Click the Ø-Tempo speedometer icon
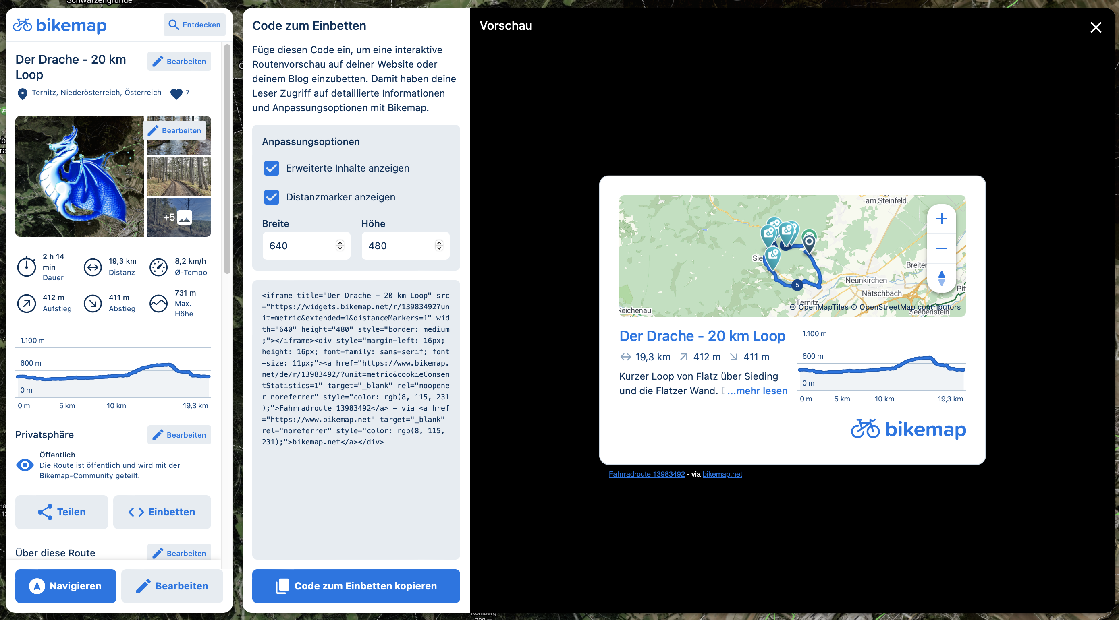This screenshot has height=620, width=1119. pos(158,267)
